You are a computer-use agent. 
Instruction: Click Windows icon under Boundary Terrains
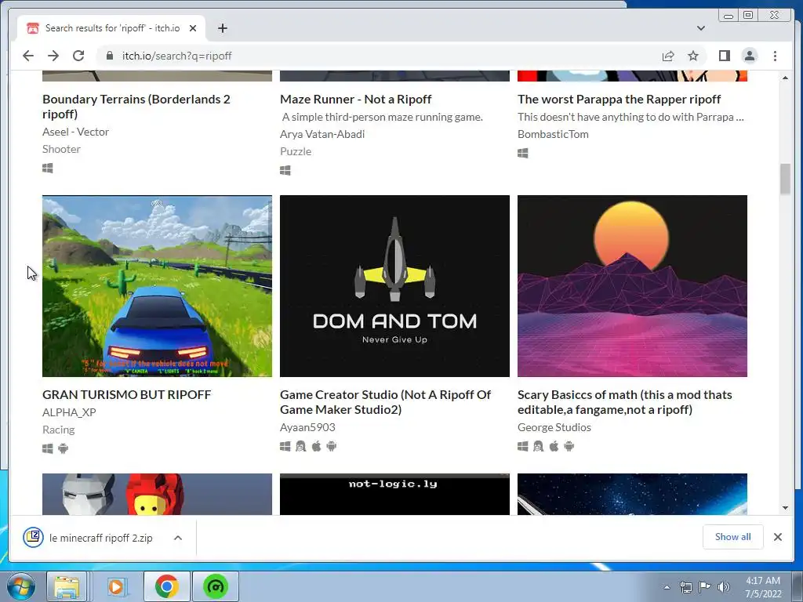pos(48,168)
